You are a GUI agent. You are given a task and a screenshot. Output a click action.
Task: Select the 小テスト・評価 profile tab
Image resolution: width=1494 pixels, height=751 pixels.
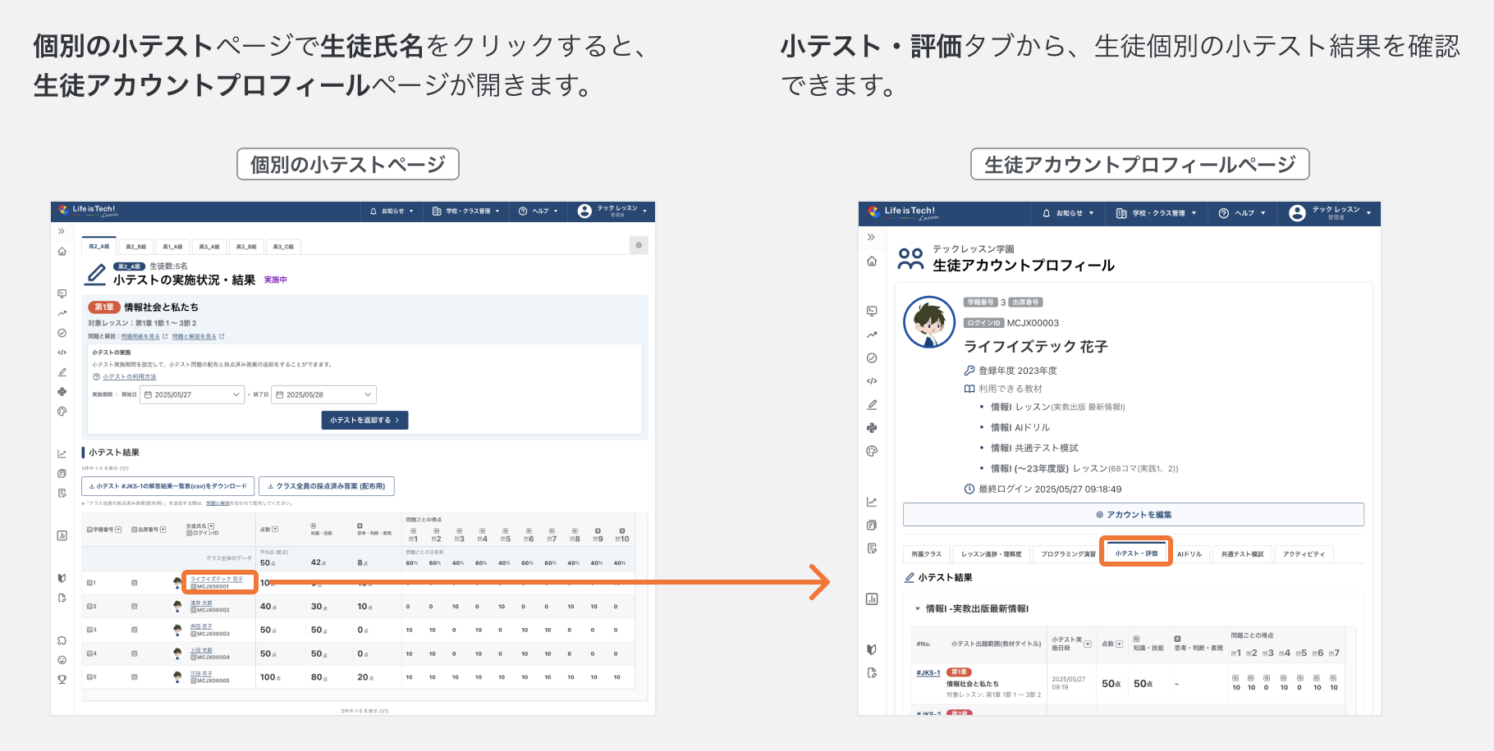pyautogui.click(x=1136, y=553)
